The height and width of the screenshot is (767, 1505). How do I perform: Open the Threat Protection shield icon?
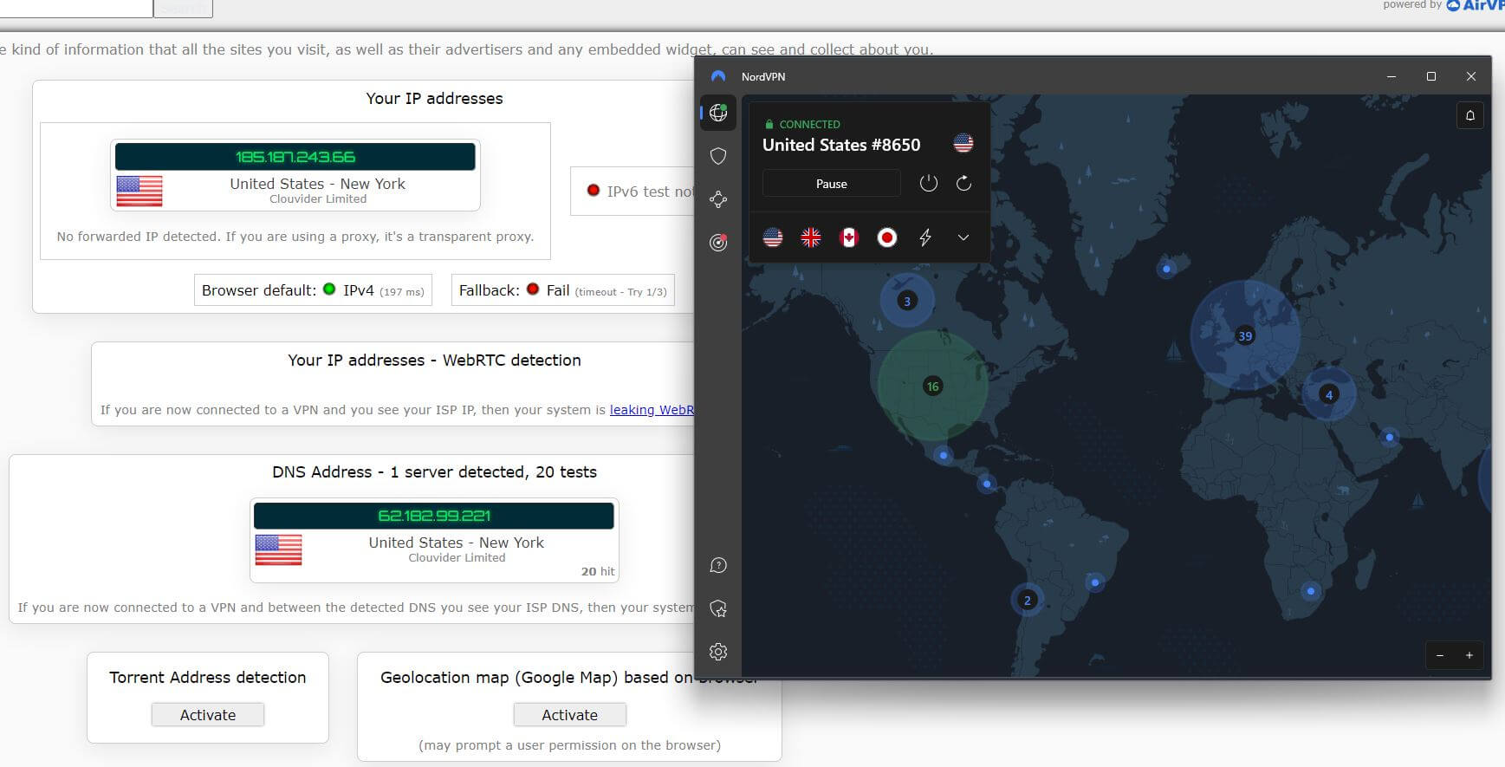[x=717, y=156]
